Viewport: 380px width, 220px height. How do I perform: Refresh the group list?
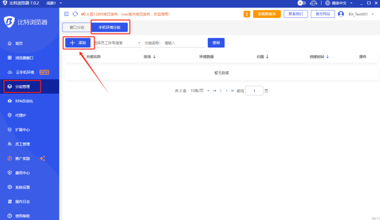point(75,14)
